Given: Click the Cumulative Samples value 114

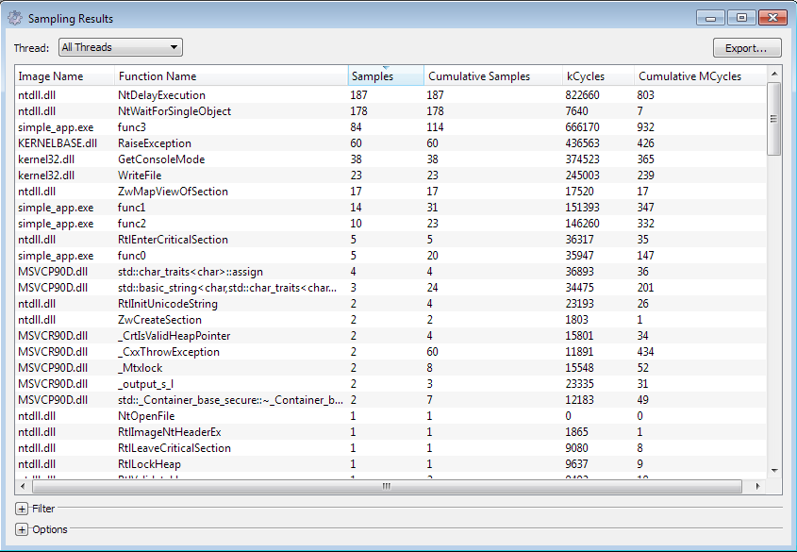Looking at the screenshot, I should [435, 127].
